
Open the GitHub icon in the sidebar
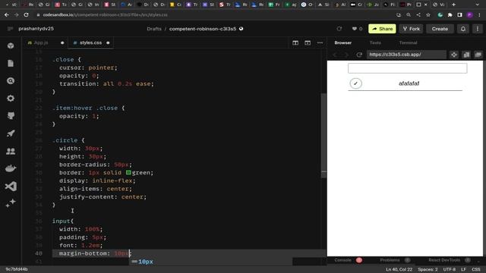point(11,116)
